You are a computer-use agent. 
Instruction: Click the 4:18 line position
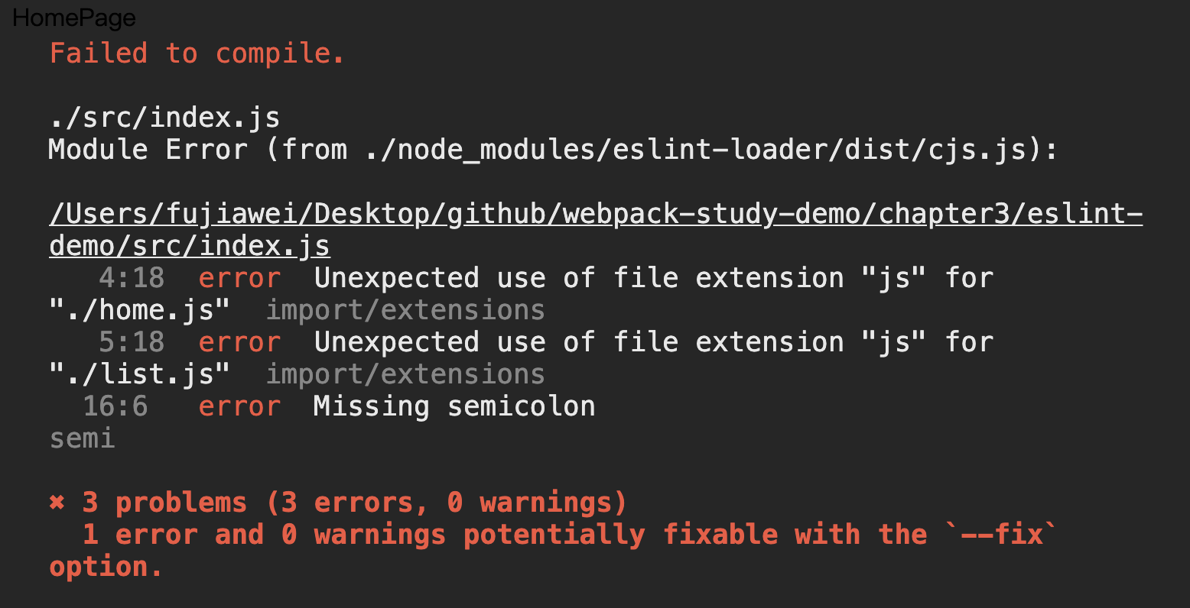tap(132, 278)
